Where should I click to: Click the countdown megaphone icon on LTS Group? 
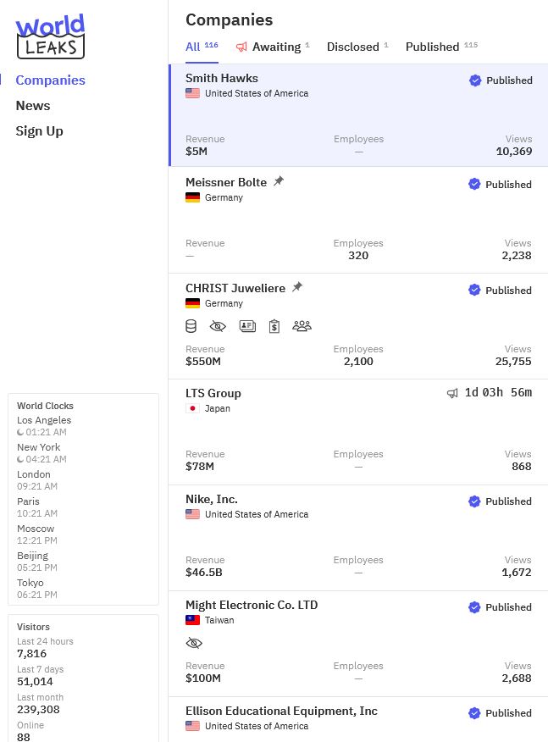click(x=452, y=393)
